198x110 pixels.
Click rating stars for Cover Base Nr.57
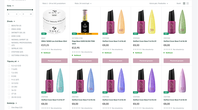[x=45, y=108]
